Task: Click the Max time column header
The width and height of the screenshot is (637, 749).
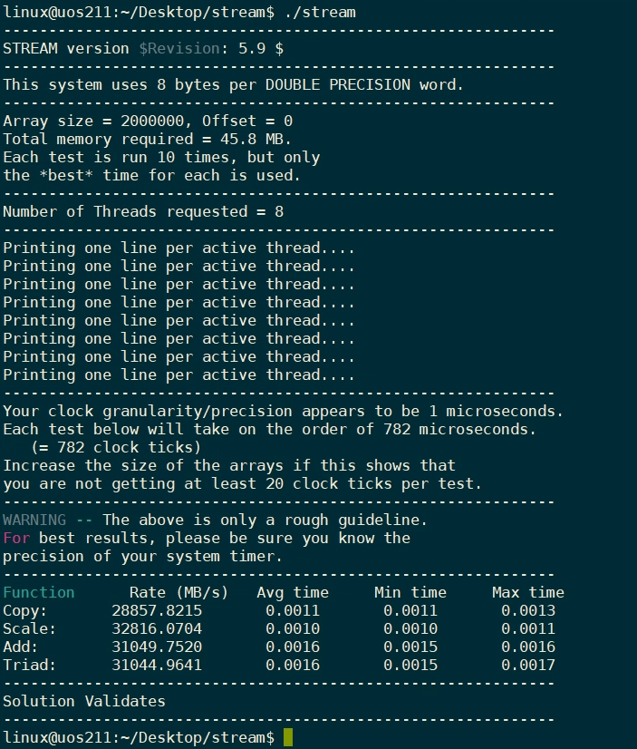Action: click(528, 592)
